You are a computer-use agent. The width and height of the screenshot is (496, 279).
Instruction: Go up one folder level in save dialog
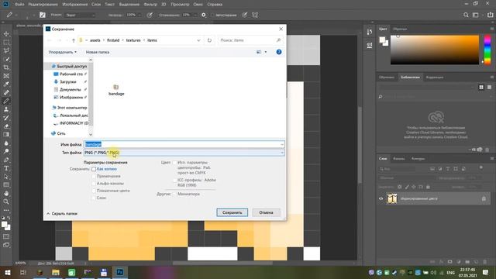click(x=74, y=40)
